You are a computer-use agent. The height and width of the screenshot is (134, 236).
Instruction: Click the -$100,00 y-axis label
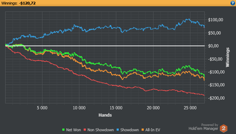pos(216,72)
